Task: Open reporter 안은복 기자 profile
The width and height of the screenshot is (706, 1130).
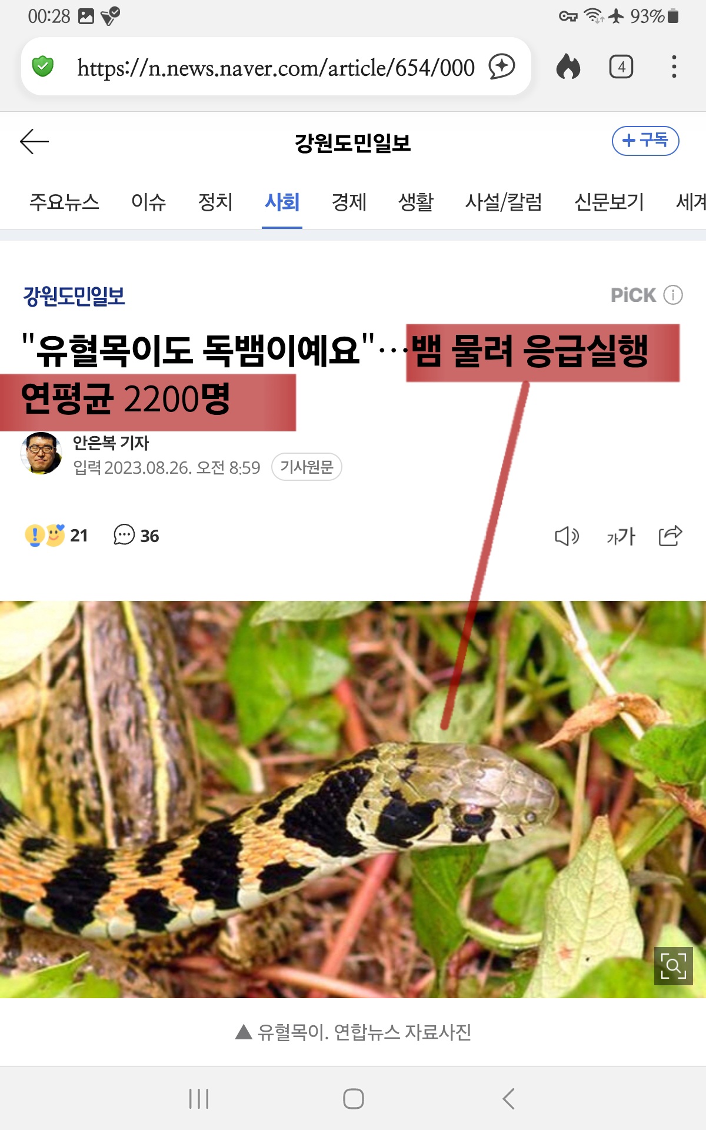Action: (111, 443)
